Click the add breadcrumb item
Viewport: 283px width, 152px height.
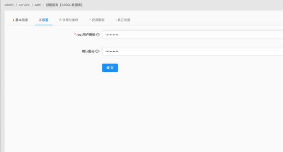(x=38, y=5)
